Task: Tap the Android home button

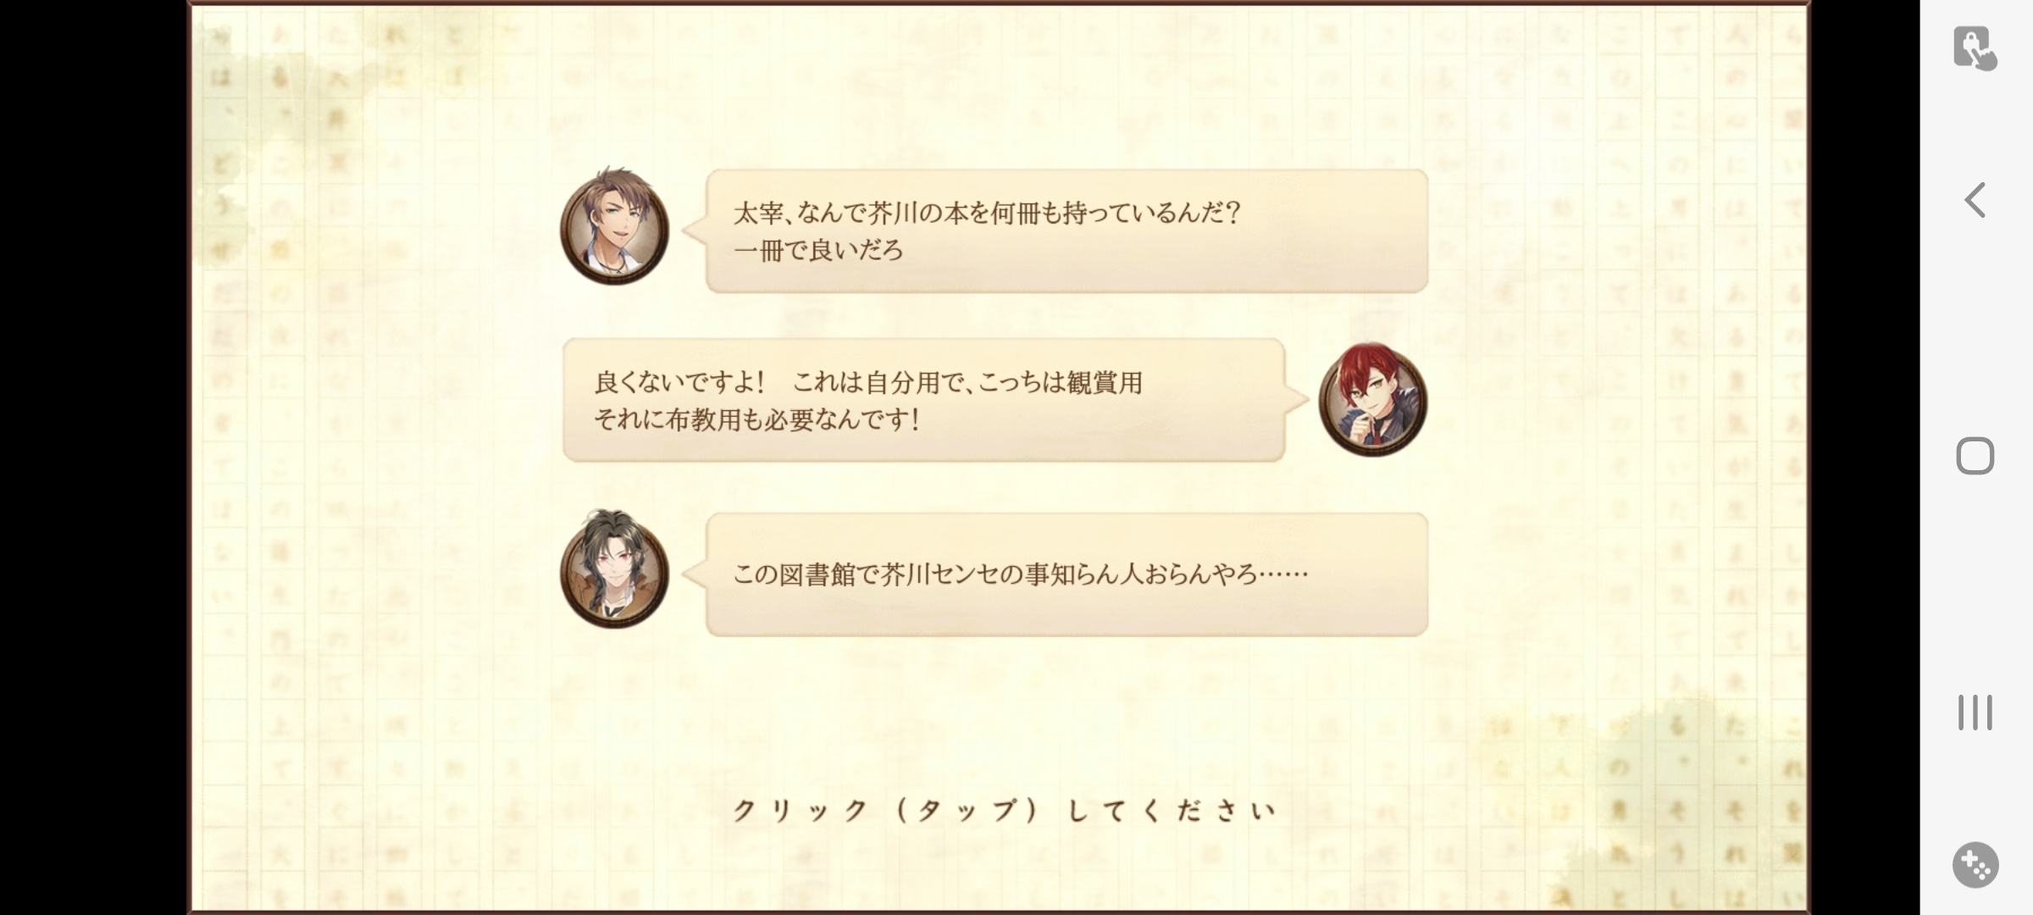Action: coord(1975,456)
